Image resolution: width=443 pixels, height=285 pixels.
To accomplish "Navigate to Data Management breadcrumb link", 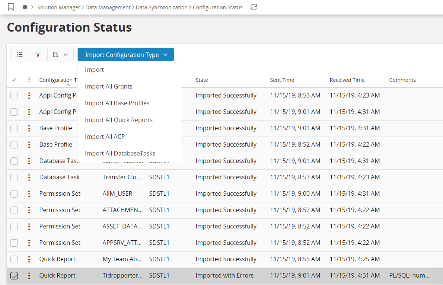I will tap(108, 7).
